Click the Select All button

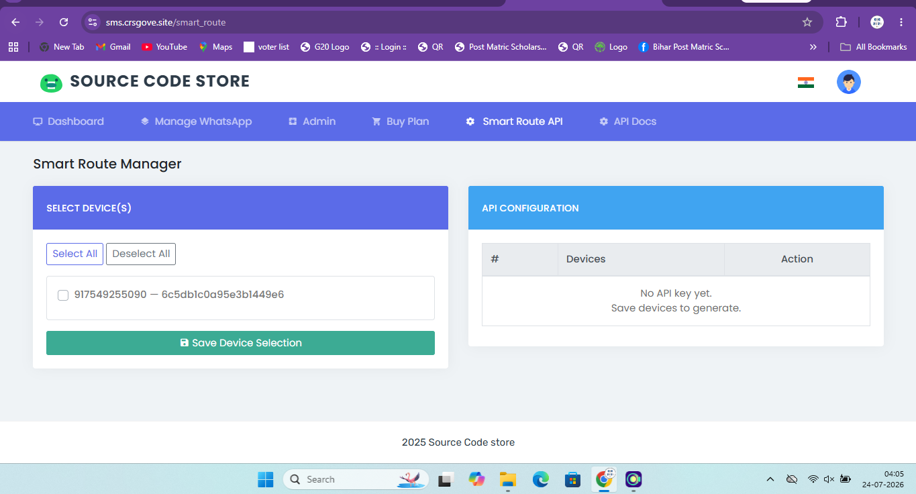74,254
